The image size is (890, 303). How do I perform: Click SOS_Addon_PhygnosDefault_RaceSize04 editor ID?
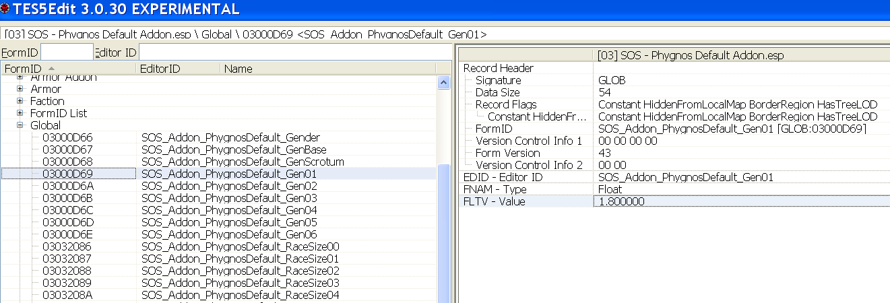(x=241, y=295)
